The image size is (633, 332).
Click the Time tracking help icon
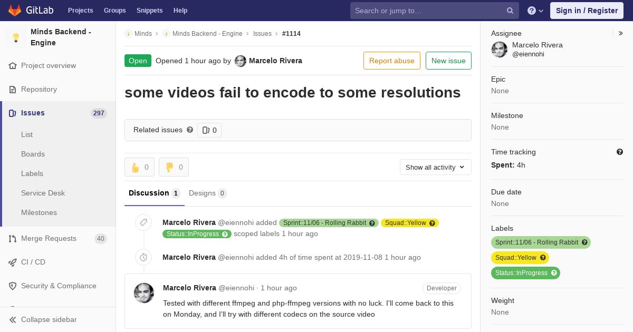point(620,152)
